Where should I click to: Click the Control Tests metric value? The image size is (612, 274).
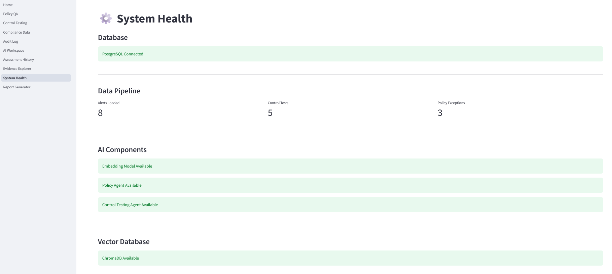tap(270, 113)
